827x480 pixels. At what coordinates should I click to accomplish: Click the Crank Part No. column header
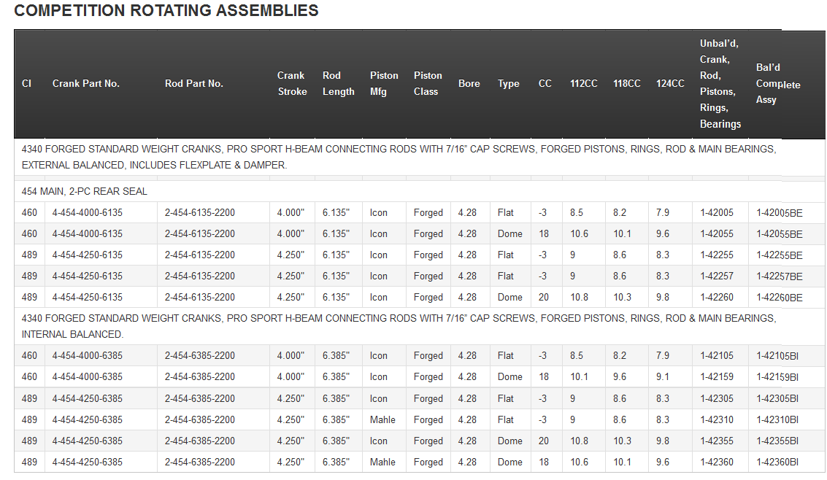(x=85, y=84)
